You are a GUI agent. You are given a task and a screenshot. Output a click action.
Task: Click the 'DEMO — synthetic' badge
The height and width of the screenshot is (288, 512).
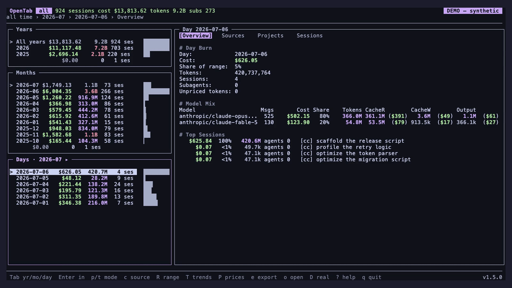pyautogui.click(x=473, y=11)
